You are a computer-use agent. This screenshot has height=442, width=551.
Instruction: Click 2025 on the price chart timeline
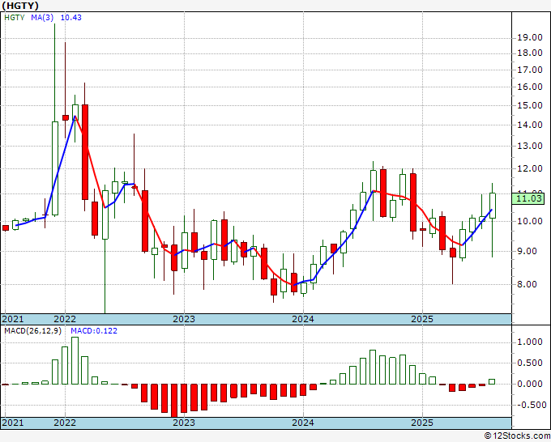pyautogui.click(x=422, y=319)
